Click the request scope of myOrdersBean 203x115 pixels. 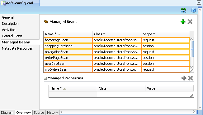pos(166,69)
